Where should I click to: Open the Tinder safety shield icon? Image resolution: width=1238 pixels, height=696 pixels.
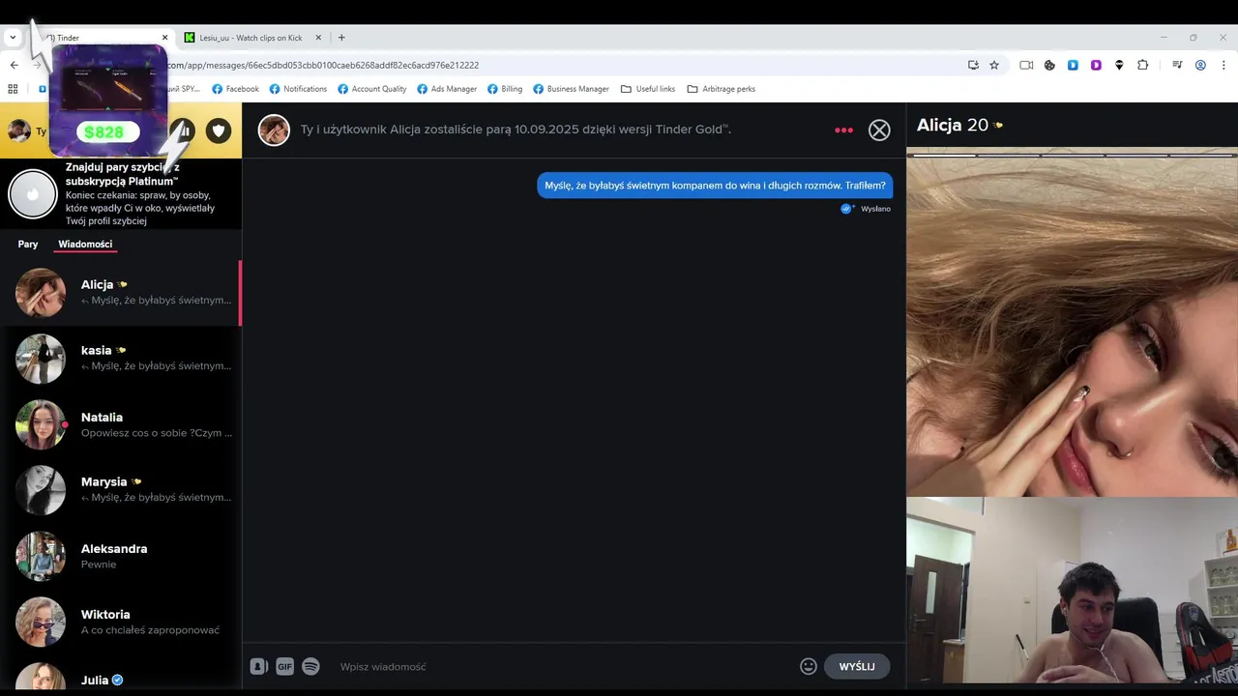click(219, 130)
